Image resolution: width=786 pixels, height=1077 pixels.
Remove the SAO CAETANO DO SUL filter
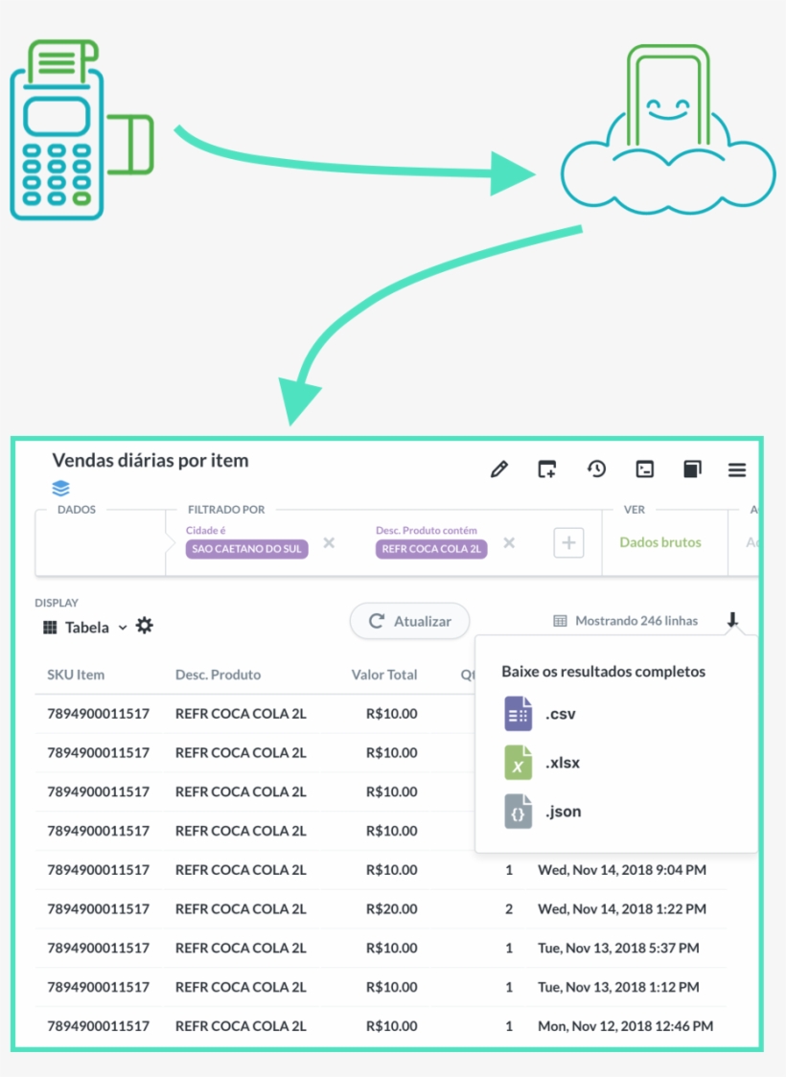[x=330, y=542]
